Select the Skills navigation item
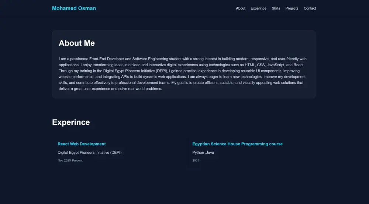 pyautogui.click(x=276, y=8)
